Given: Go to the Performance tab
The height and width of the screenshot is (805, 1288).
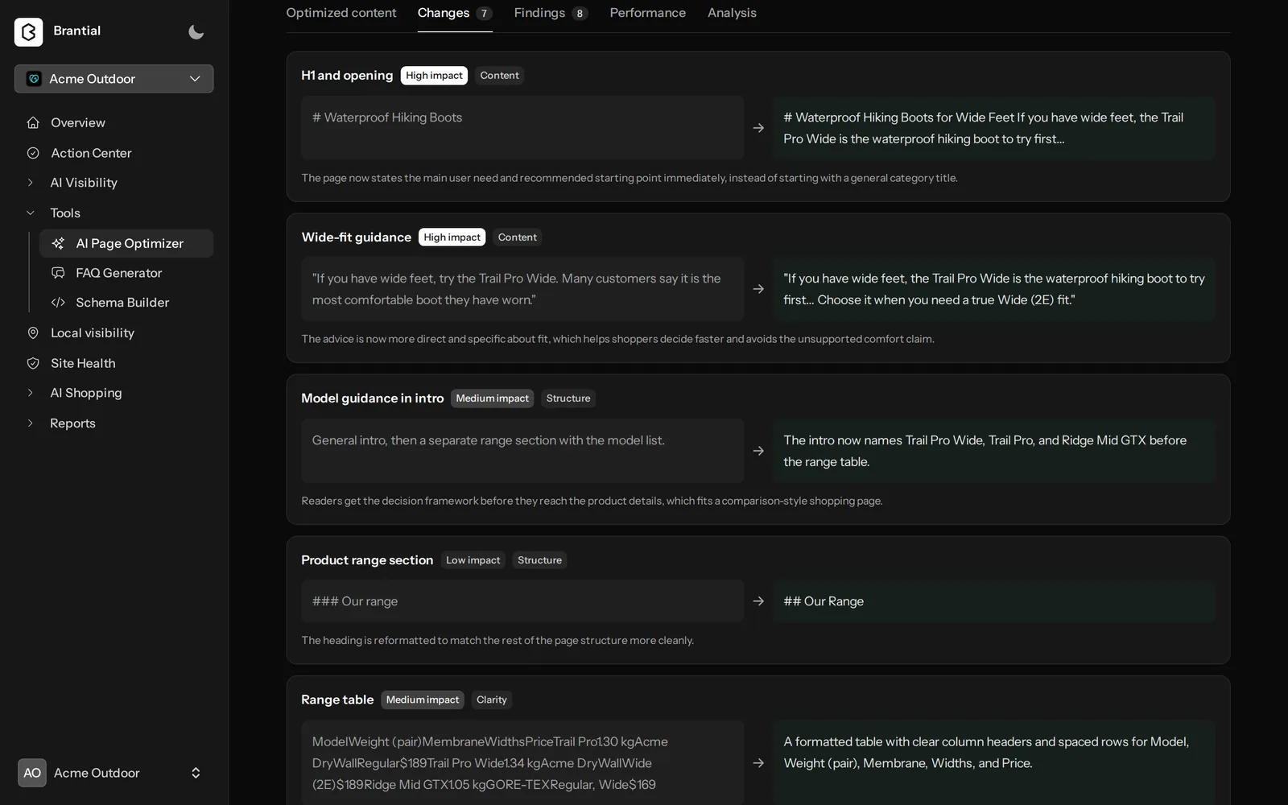Looking at the screenshot, I should pos(648,13).
